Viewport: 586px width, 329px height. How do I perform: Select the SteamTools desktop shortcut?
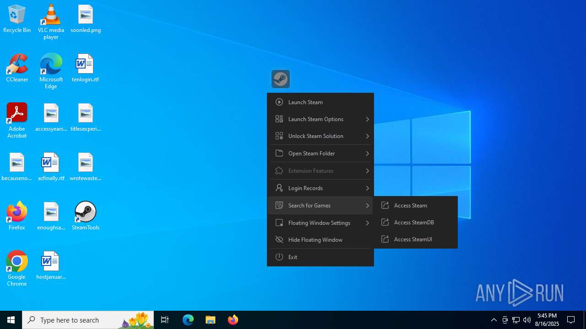pyautogui.click(x=86, y=216)
